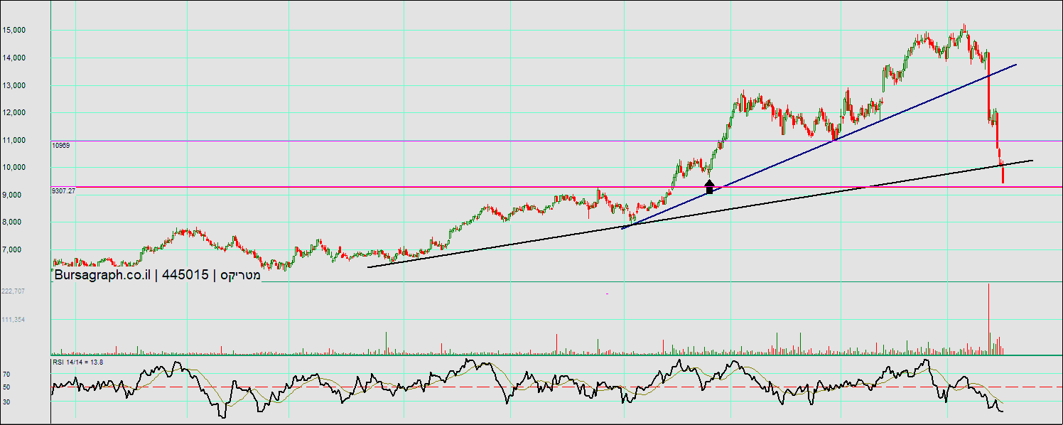Click the tallest volume spike bar
Screen dimensions: 1063x425
click(x=988, y=320)
